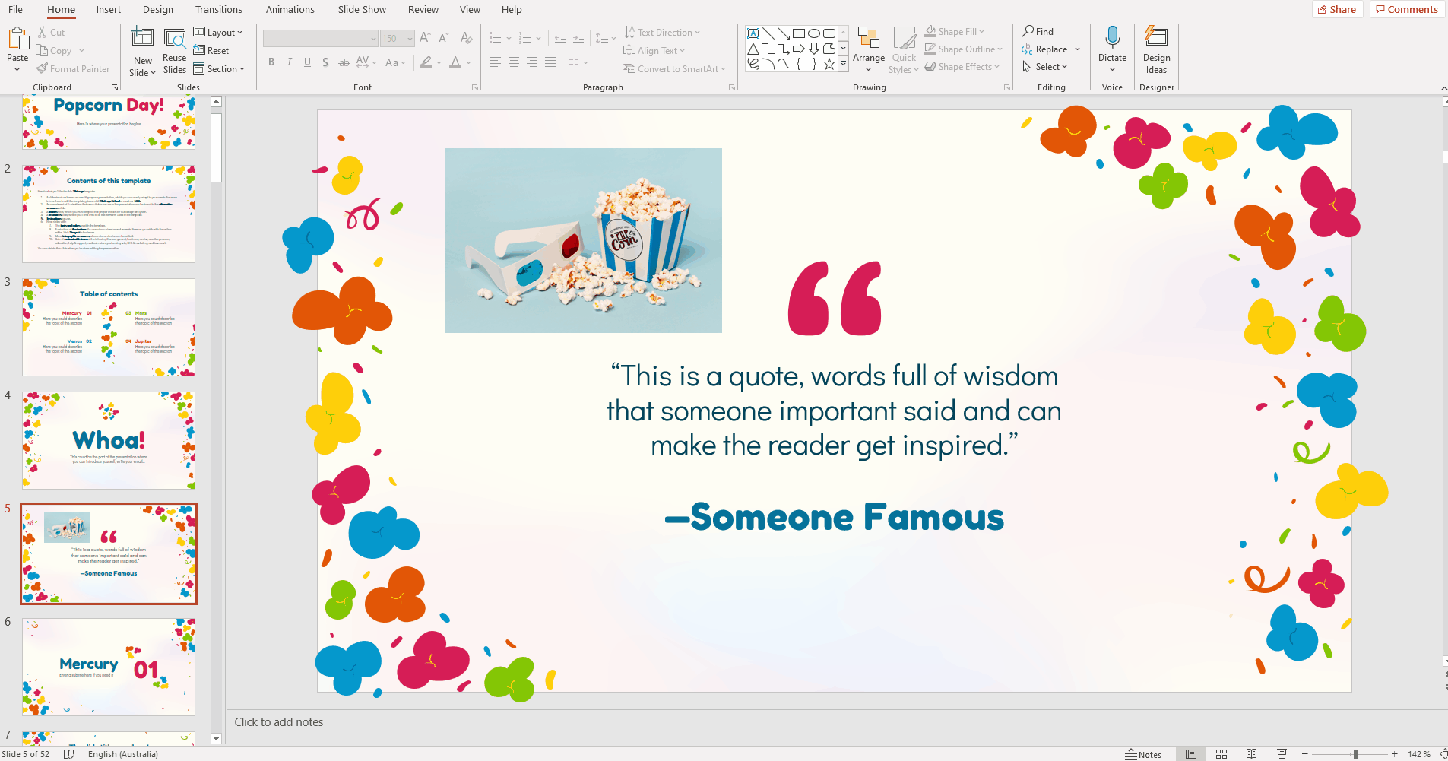Switch to Slide Sorter view icon
Screen dimensions: 1448x761
(1221, 754)
